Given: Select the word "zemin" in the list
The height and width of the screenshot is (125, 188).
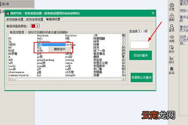Looking at the screenshot, I should tap(69, 63).
